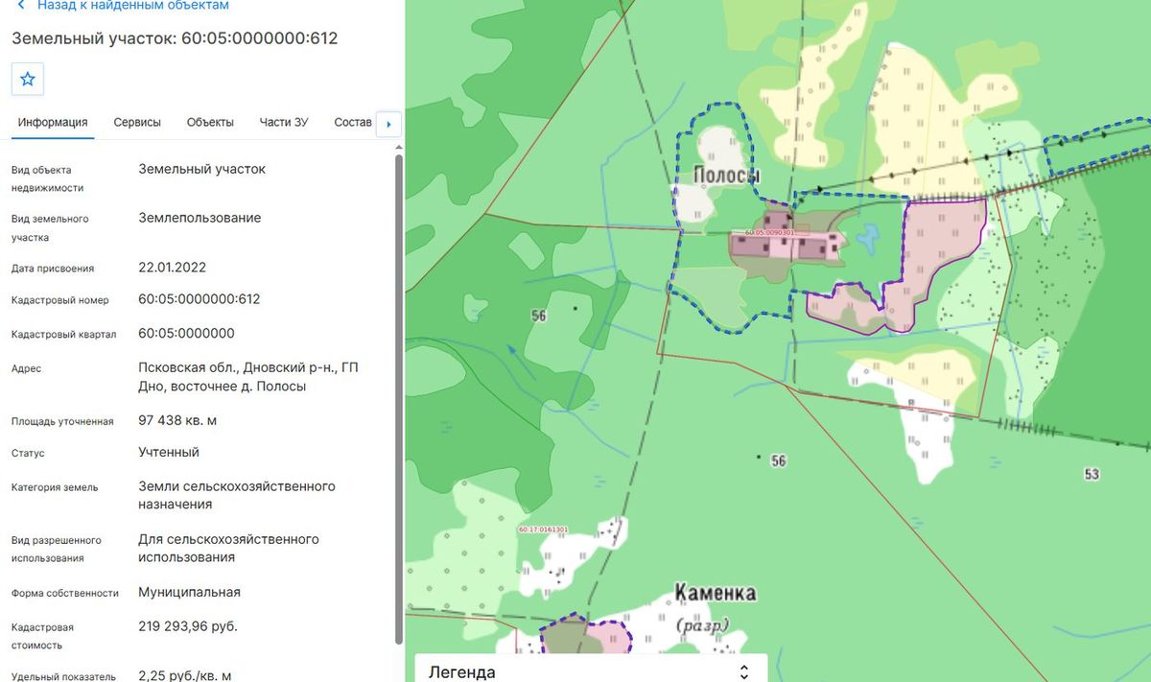
Task: Click the parcel title heading text
Action: [175, 38]
